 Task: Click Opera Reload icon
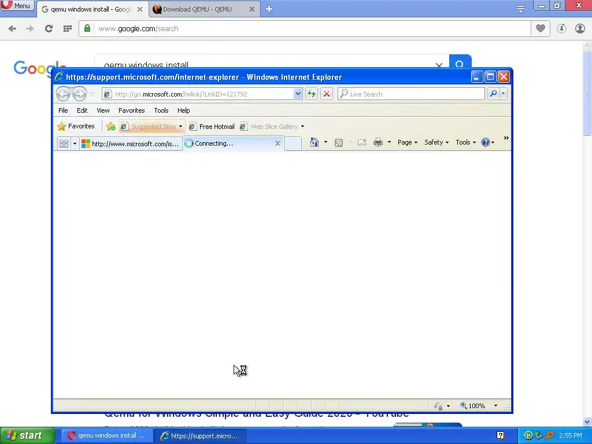pos(49,29)
